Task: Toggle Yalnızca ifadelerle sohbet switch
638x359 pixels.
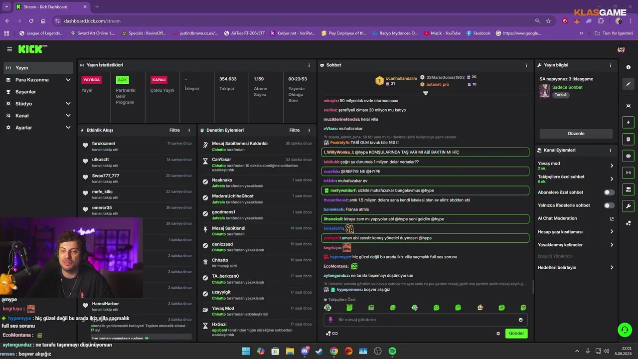Action: (609, 205)
